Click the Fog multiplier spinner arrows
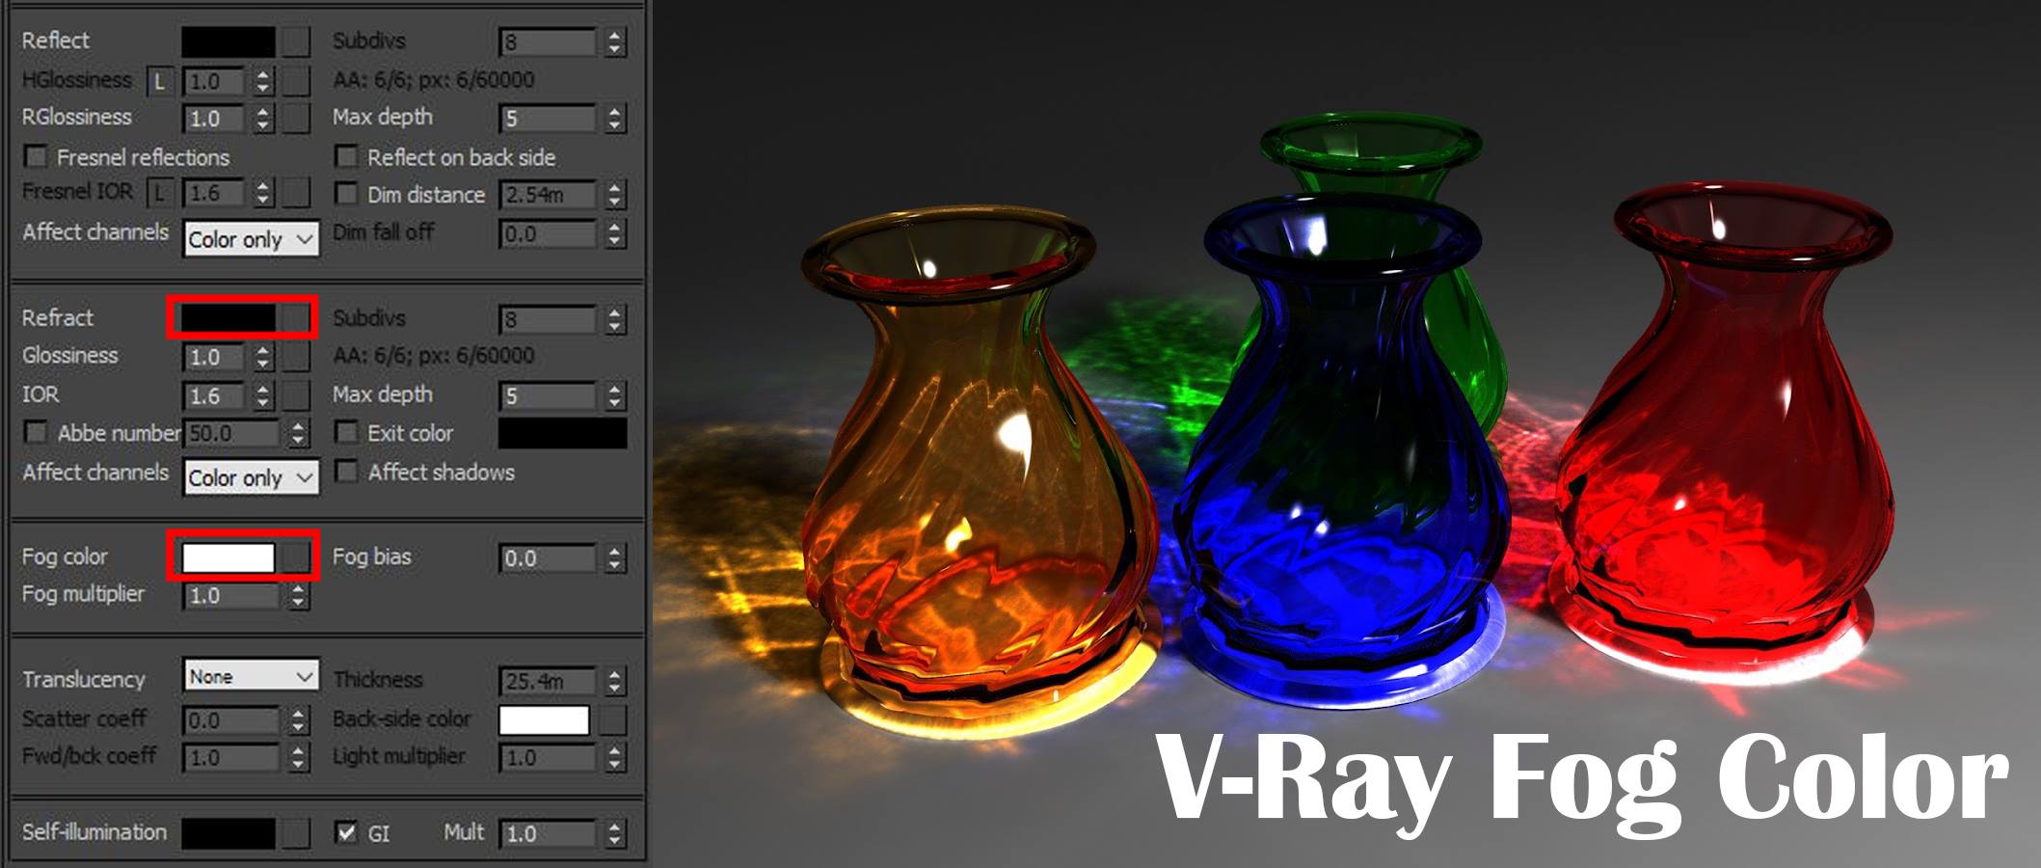Screen dimensions: 2041x868 299,596
